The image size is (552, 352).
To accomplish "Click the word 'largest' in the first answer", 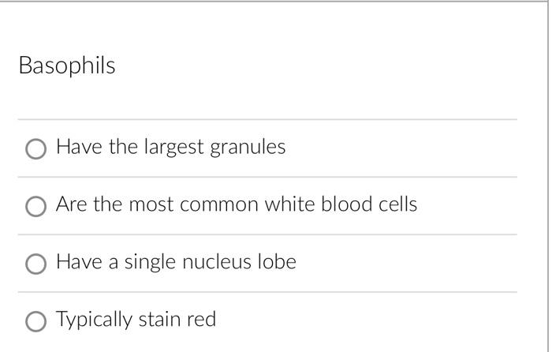I will [x=174, y=148].
